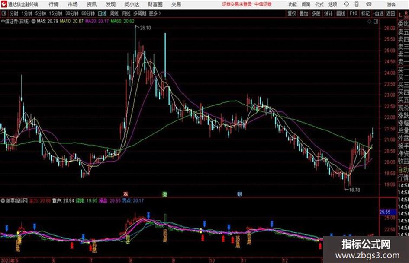
Task: Open the 功能 menu
Action: coord(293,4)
